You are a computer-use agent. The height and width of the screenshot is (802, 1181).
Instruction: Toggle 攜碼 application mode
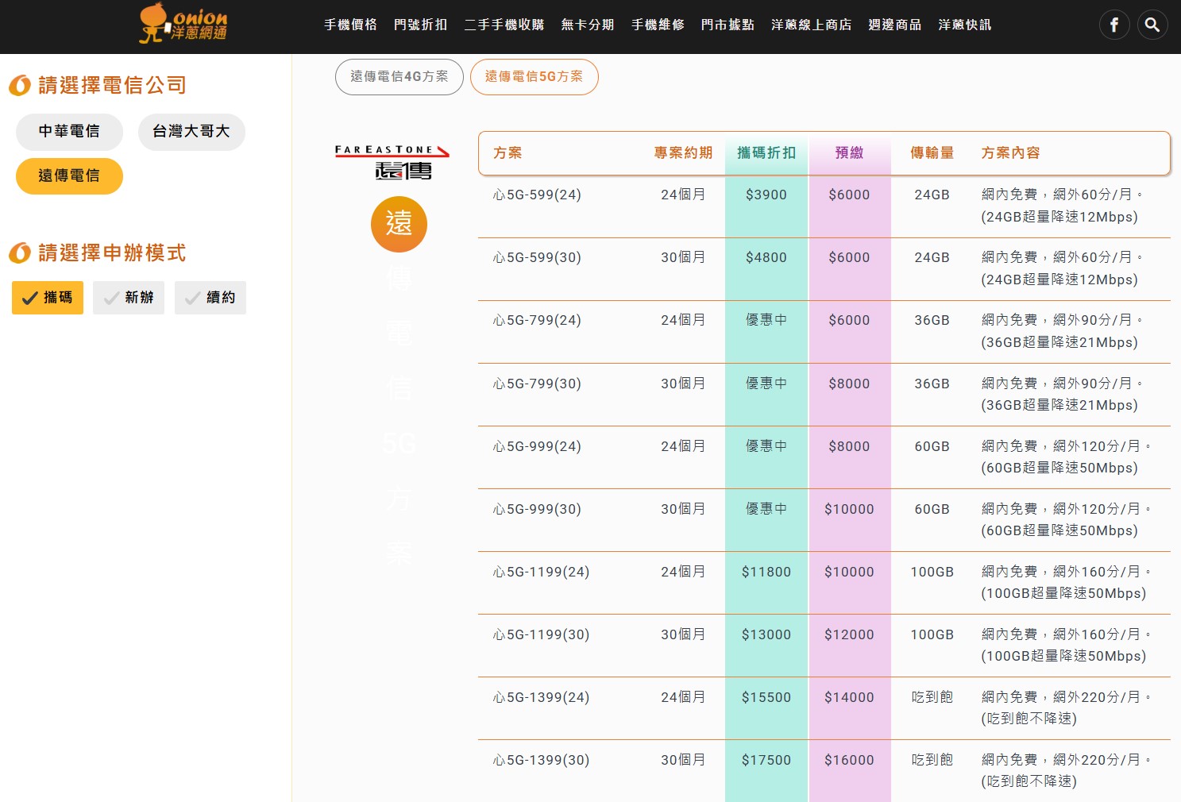point(48,298)
